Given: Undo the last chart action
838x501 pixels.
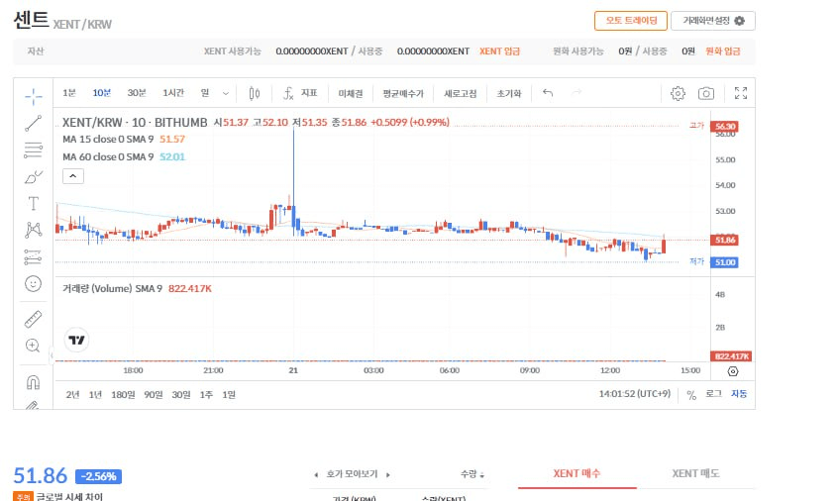Looking at the screenshot, I should pos(548,93).
